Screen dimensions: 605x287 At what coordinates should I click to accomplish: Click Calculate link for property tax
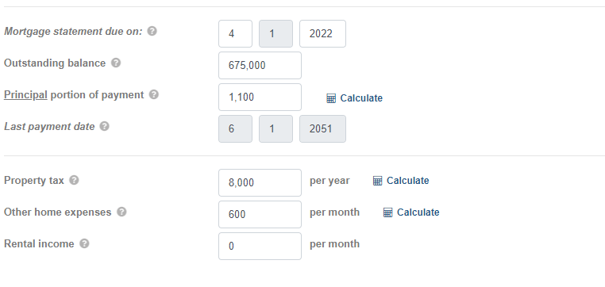407,181
